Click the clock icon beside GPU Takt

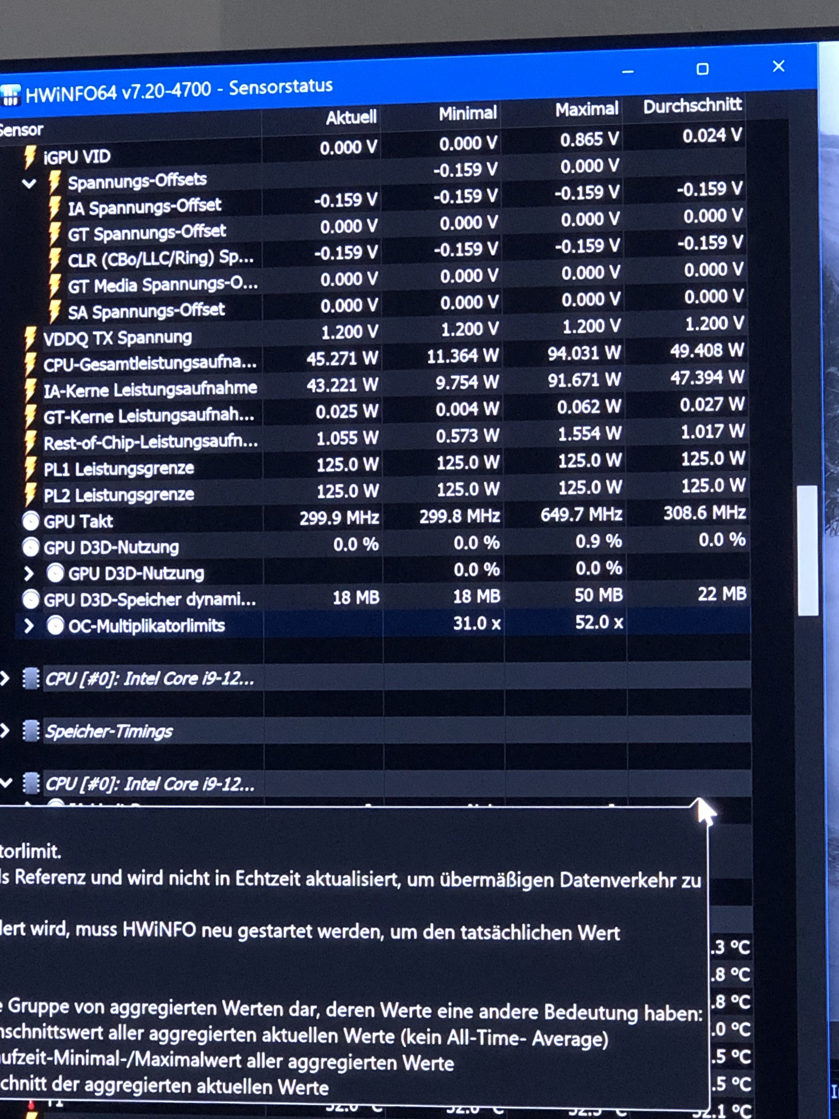tap(31, 521)
